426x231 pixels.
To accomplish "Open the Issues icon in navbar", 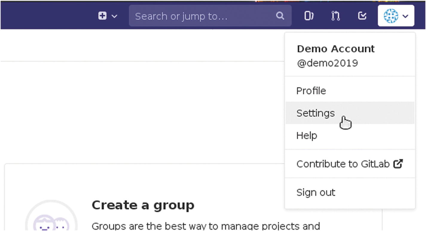I will click(x=309, y=16).
